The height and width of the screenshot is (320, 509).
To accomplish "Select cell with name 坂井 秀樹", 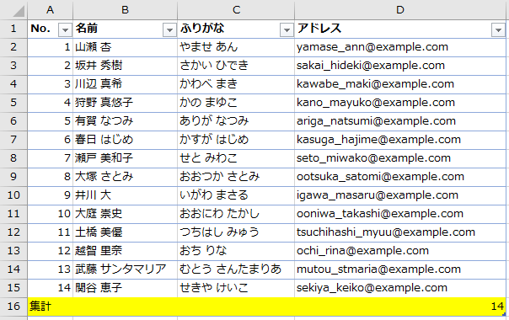I will pyautogui.click(x=126, y=66).
